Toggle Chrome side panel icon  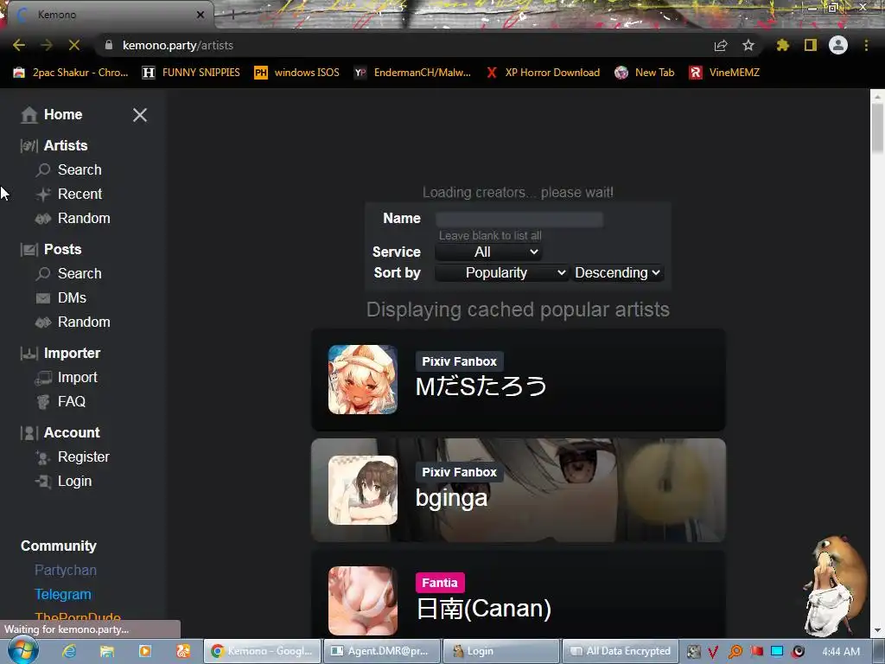click(x=811, y=45)
